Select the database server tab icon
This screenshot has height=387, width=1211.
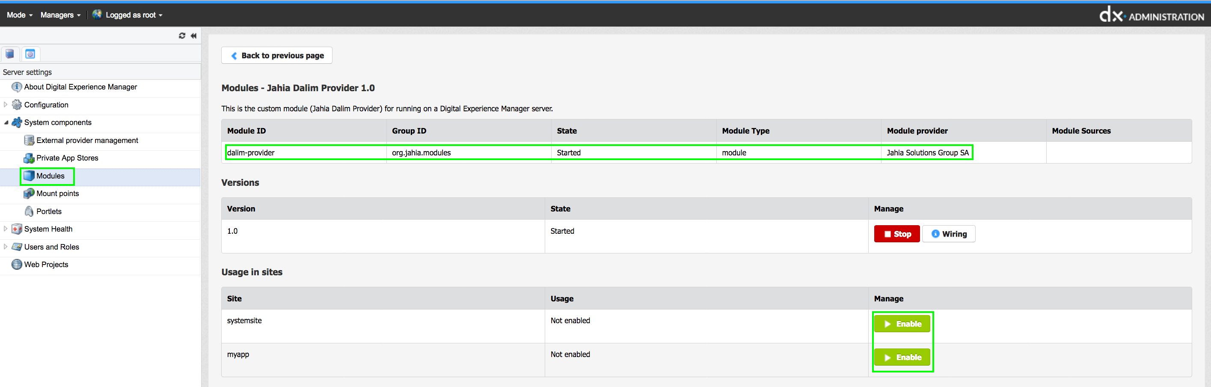coord(10,54)
